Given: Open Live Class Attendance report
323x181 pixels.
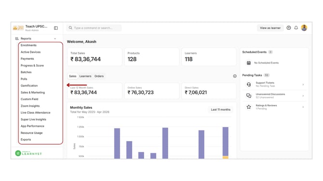Looking at the screenshot, I should (x=35, y=113).
